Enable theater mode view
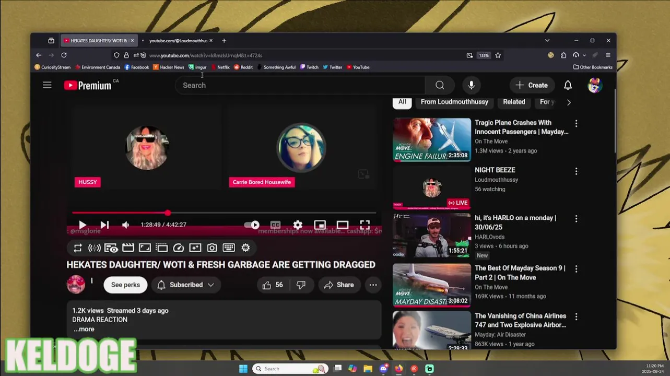The image size is (670, 376). tap(342, 225)
